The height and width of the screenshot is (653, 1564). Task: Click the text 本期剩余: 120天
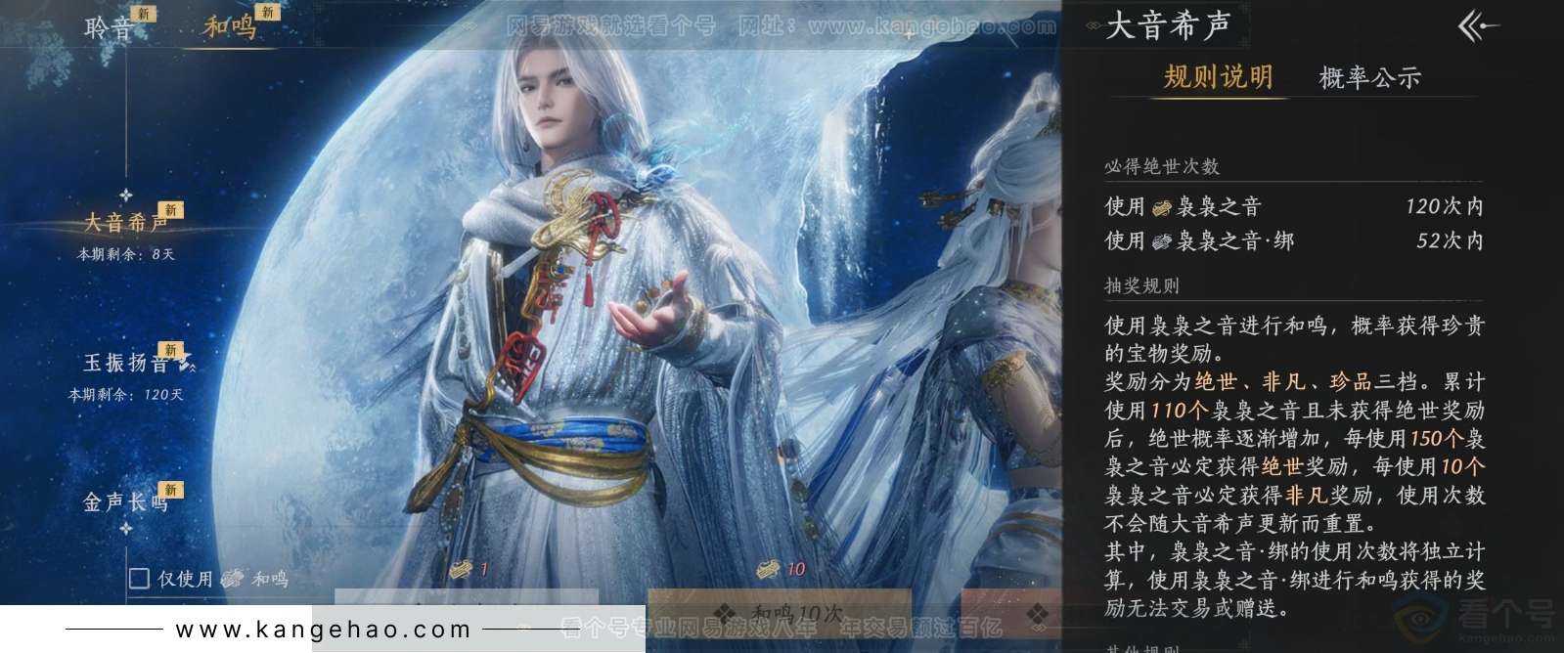click(x=125, y=395)
